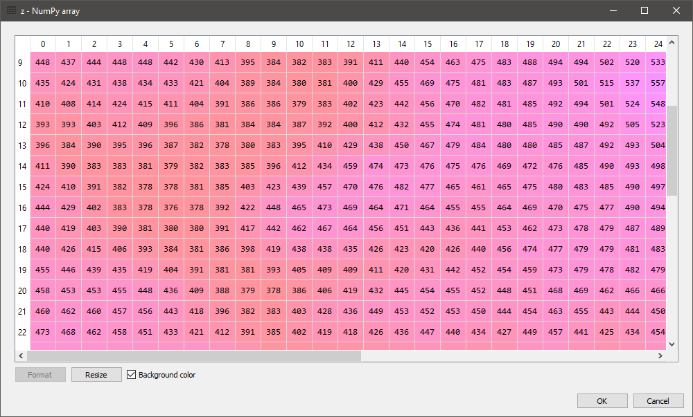The image size is (693, 417).
Task: Click the disabled Format button
Action: pos(40,375)
